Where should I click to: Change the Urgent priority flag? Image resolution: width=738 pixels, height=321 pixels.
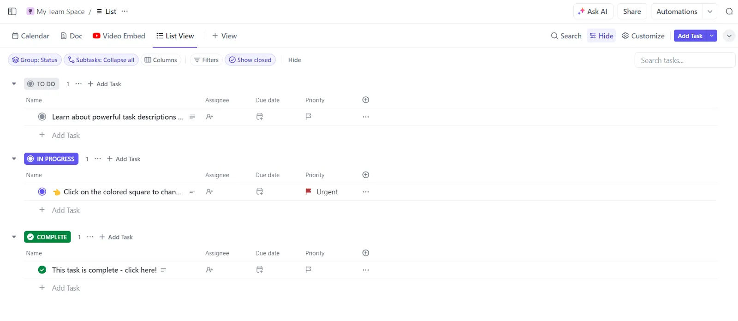321,192
